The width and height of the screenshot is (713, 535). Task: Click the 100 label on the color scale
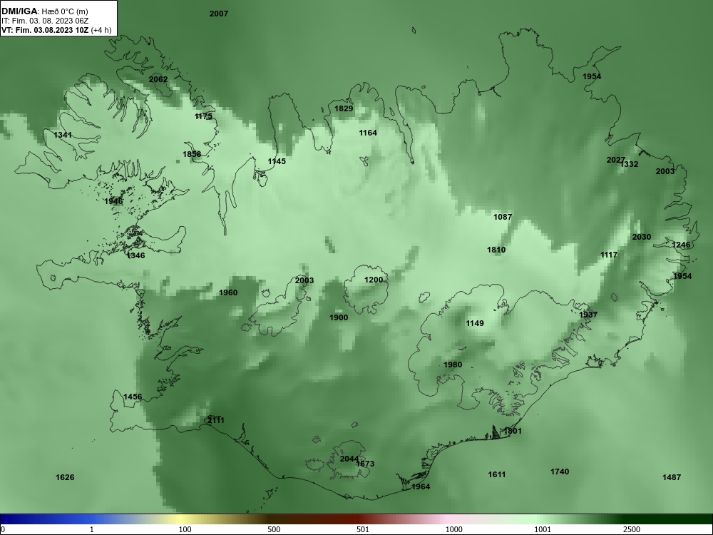coord(185,529)
